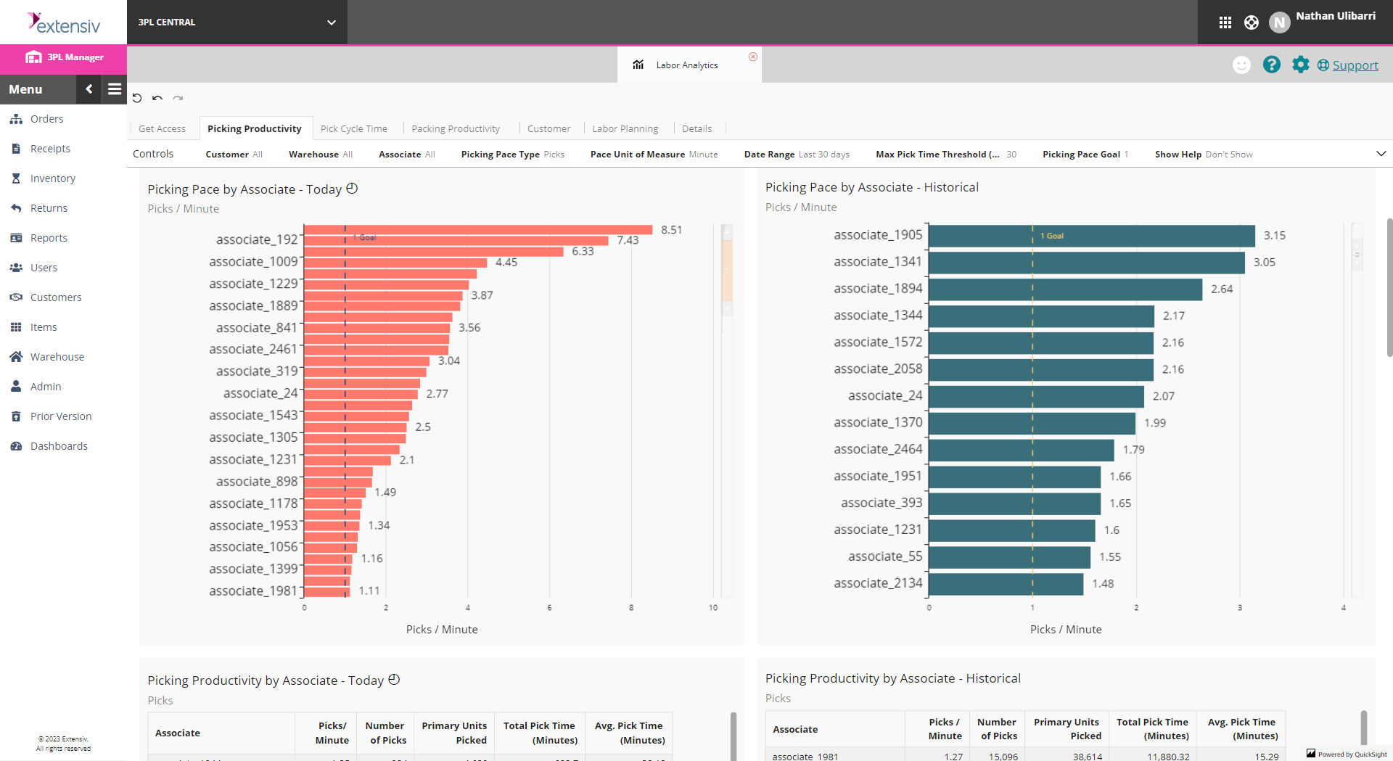Open Reports from the sidebar
Screen dimensions: 1393x761
pos(48,237)
